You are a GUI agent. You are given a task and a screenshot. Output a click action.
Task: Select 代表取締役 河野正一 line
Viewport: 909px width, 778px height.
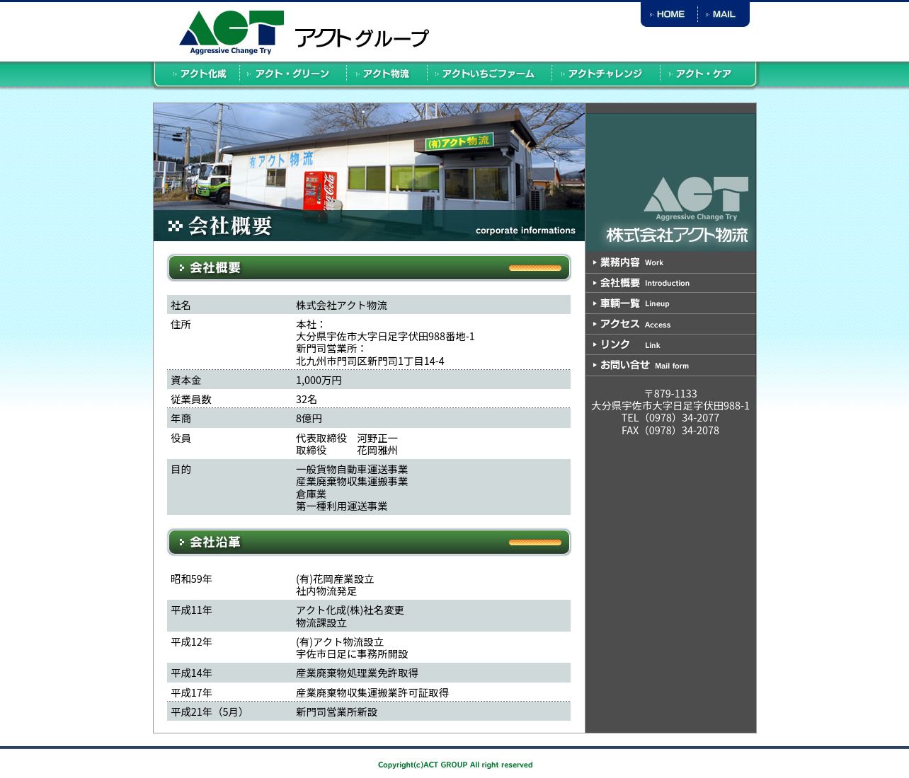(x=347, y=439)
